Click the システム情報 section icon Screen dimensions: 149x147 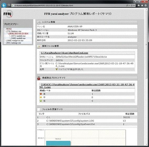[39, 22]
